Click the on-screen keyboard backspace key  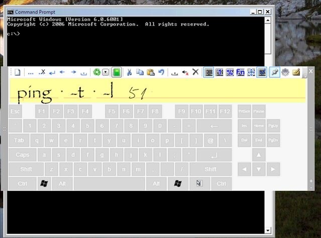(214, 126)
